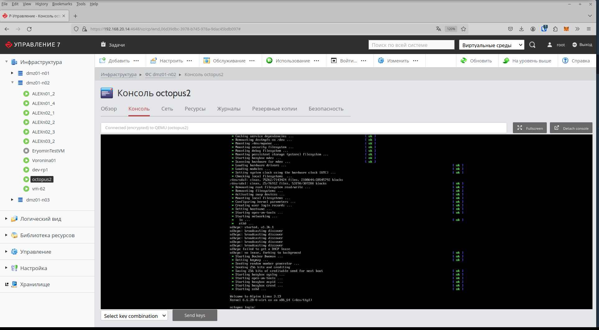Expand the Логический вид section

tap(6, 219)
